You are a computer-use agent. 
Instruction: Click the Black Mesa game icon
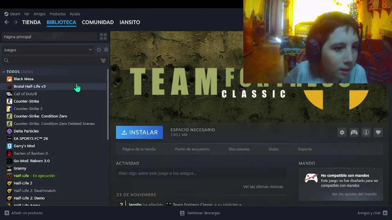point(9,79)
